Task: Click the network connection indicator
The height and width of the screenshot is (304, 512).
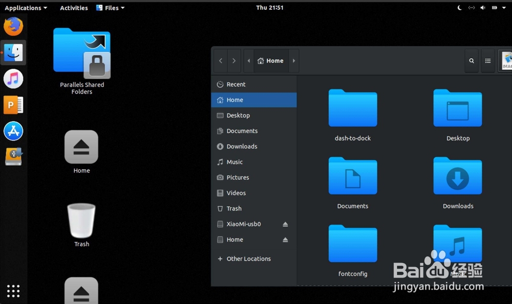Action: coord(471,8)
